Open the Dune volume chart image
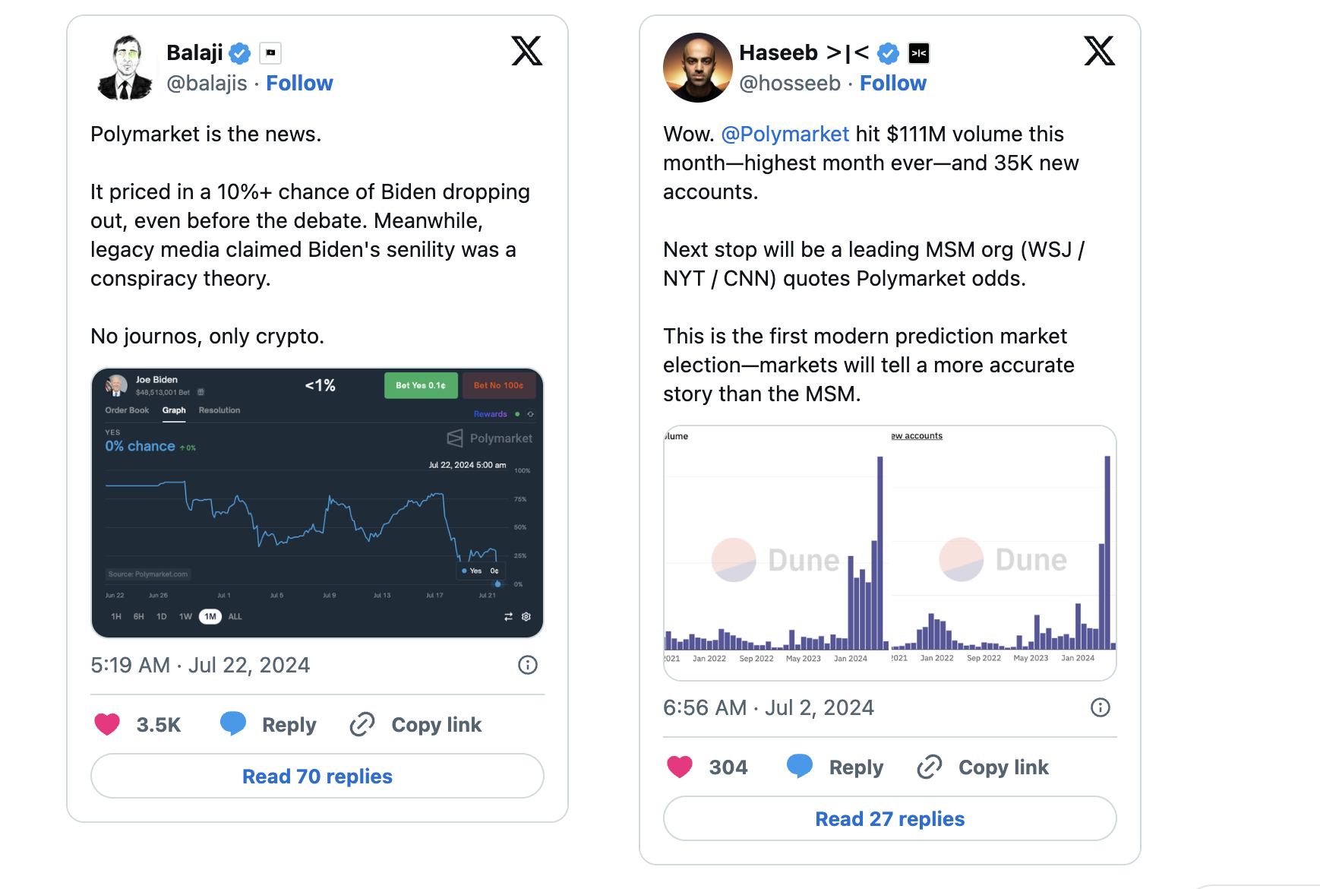 (889, 553)
